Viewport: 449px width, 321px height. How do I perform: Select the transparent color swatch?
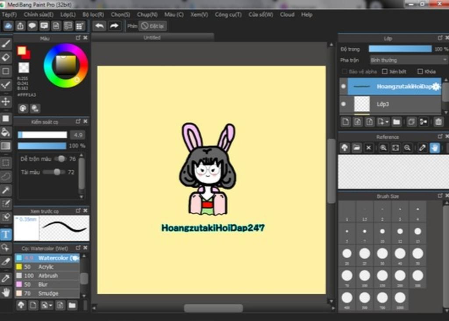pos(24,68)
